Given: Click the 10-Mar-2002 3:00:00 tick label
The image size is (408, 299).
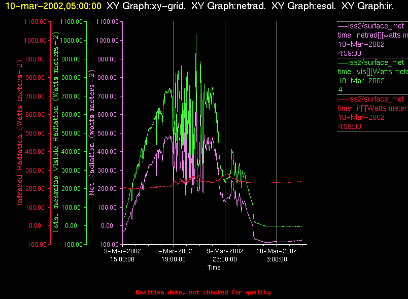Looking at the screenshot, I should coord(277,255).
